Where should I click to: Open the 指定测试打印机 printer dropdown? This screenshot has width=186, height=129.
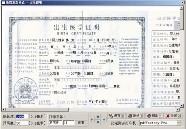[x=179, y=123]
